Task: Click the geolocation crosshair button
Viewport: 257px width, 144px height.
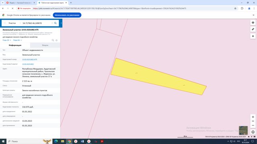Action: point(253,36)
